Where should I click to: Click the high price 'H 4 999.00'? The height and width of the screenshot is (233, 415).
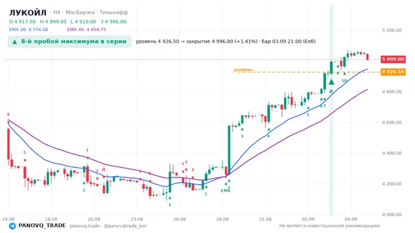(x=53, y=21)
